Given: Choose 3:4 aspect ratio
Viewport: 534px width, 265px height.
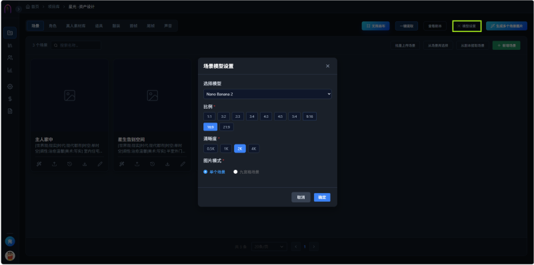Looking at the screenshot, I should coord(252,117).
